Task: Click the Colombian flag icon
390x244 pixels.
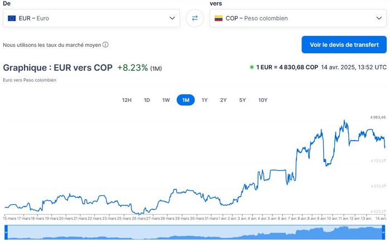Action: point(218,18)
